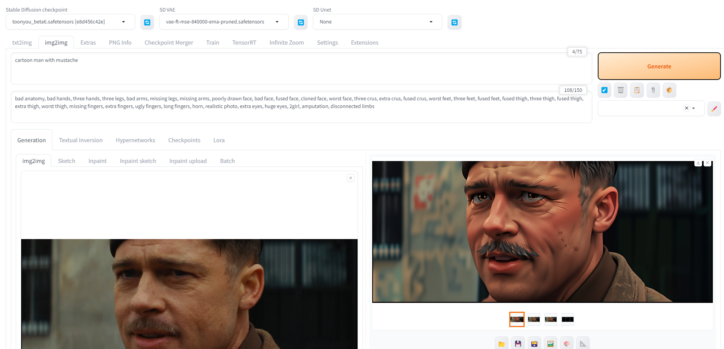
Task: Download the generated image from gallery corner
Action: pyautogui.click(x=698, y=163)
